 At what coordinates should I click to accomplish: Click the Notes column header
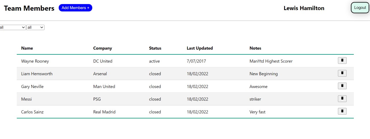pyautogui.click(x=255, y=48)
